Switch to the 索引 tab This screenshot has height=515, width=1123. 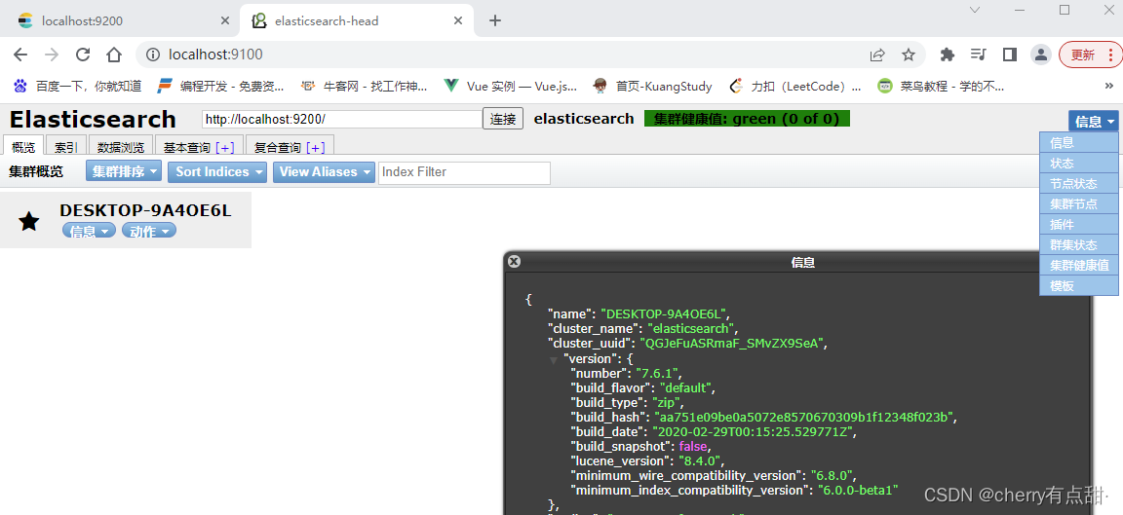coord(66,147)
